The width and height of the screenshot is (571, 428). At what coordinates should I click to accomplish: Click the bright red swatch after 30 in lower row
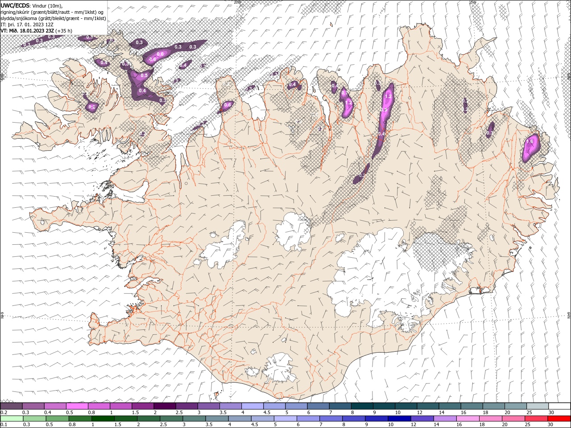(x=560, y=419)
